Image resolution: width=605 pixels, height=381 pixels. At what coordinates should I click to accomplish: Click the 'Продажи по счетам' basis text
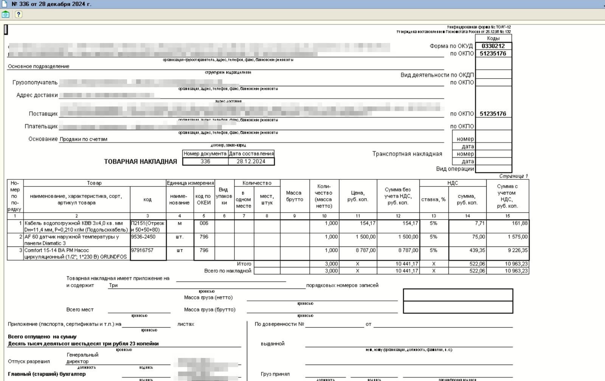pos(84,139)
